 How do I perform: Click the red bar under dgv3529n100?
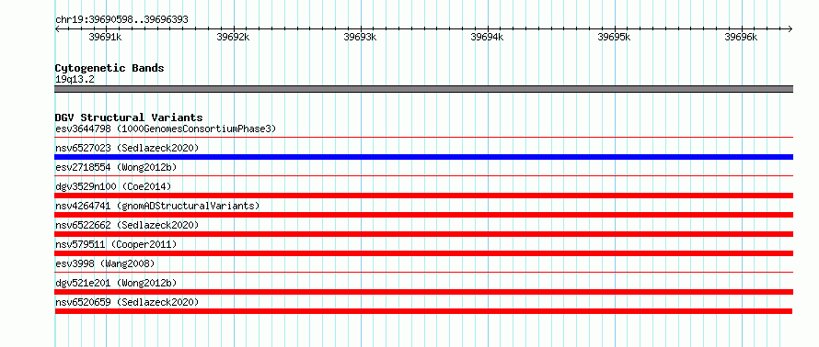pos(423,196)
